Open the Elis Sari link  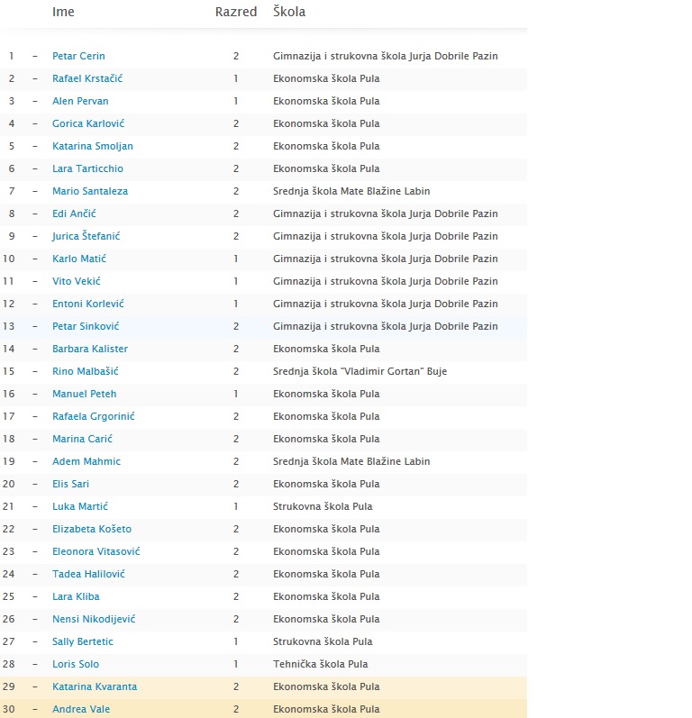(x=70, y=484)
